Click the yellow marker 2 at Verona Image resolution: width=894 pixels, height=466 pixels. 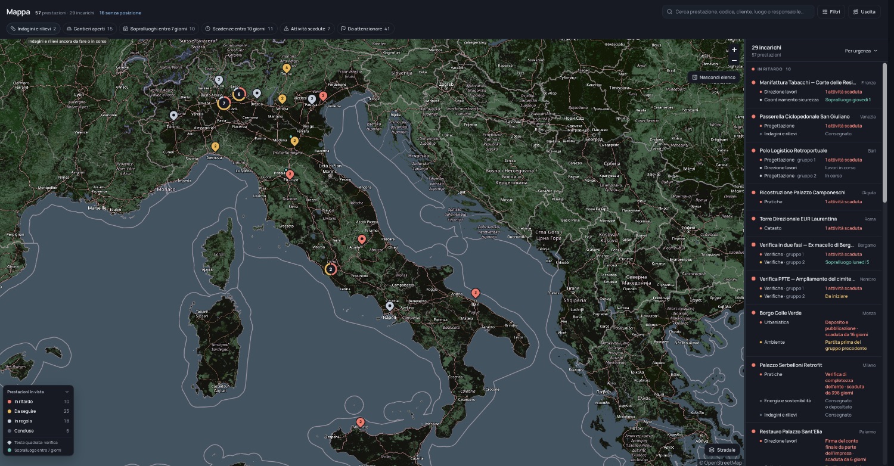click(x=283, y=99)
